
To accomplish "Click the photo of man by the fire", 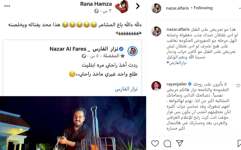I will coord(73,123).
